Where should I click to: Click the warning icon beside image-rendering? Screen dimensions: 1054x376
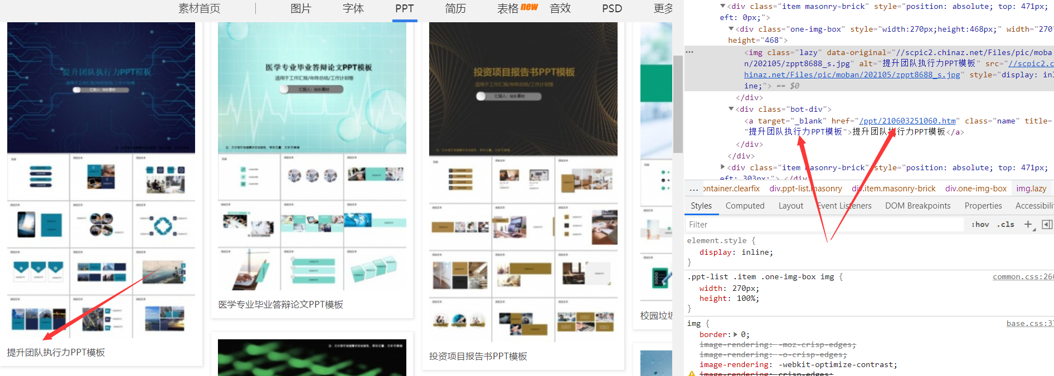692,374
